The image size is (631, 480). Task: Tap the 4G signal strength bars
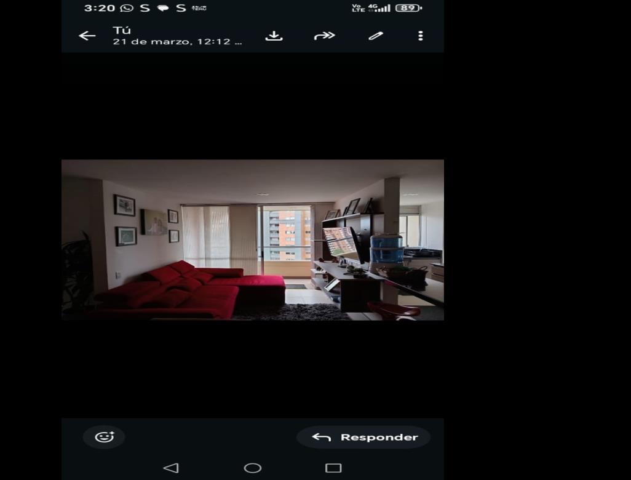(379, 8)
